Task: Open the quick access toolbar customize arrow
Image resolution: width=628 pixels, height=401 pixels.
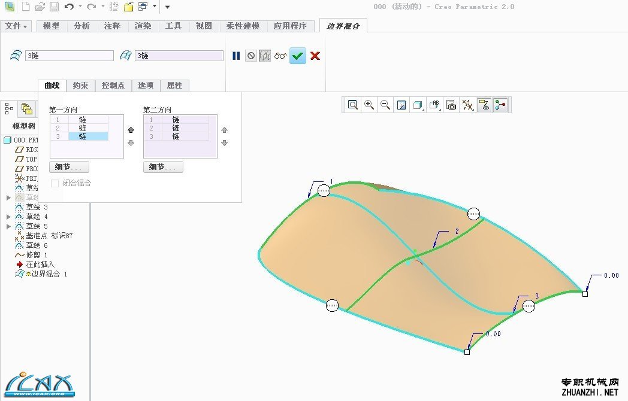Action: click(x=167, y=7)
